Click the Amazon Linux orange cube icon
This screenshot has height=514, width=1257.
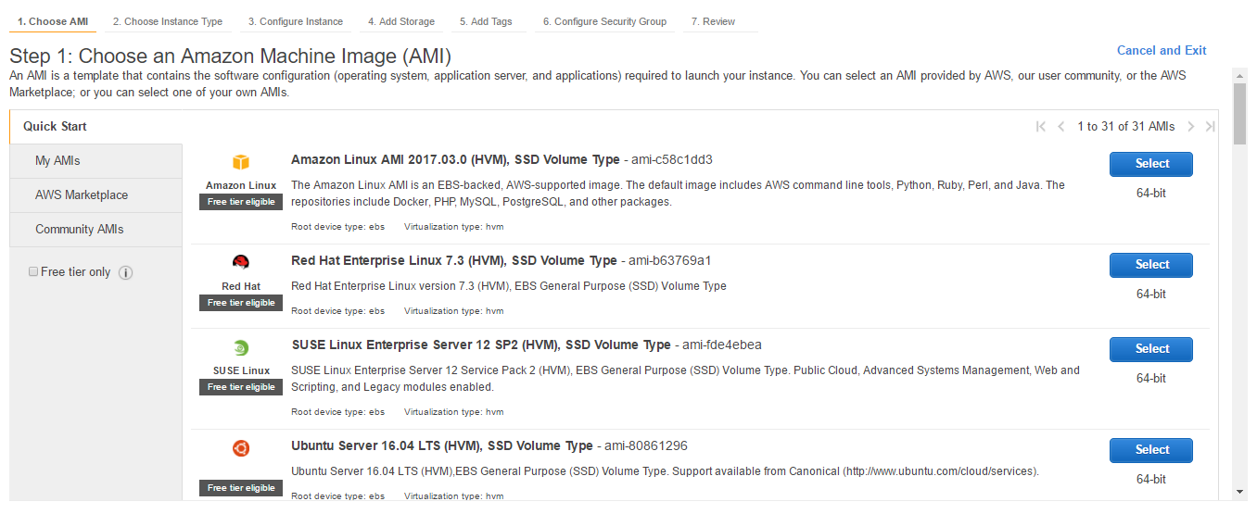tap(241, 162)
